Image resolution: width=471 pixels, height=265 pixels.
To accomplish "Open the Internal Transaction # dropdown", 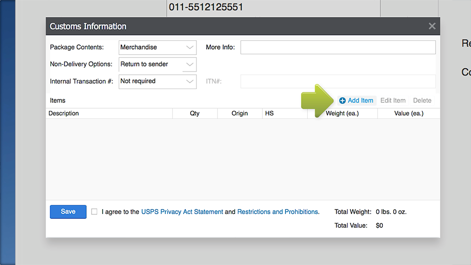I will point(157,81).
